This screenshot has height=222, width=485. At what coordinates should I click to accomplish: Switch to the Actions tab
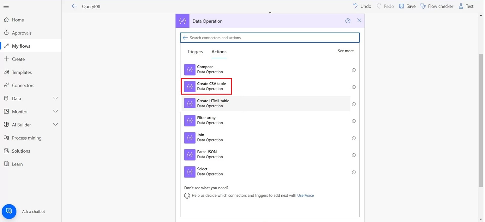point(219,52)
